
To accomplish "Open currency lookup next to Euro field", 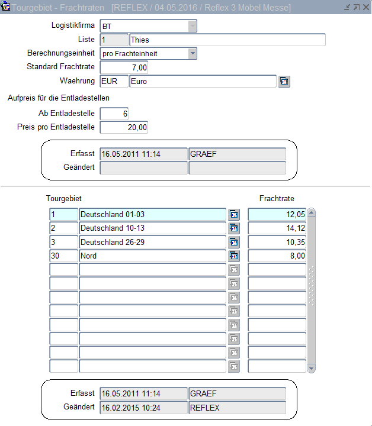I will (284, 82).
